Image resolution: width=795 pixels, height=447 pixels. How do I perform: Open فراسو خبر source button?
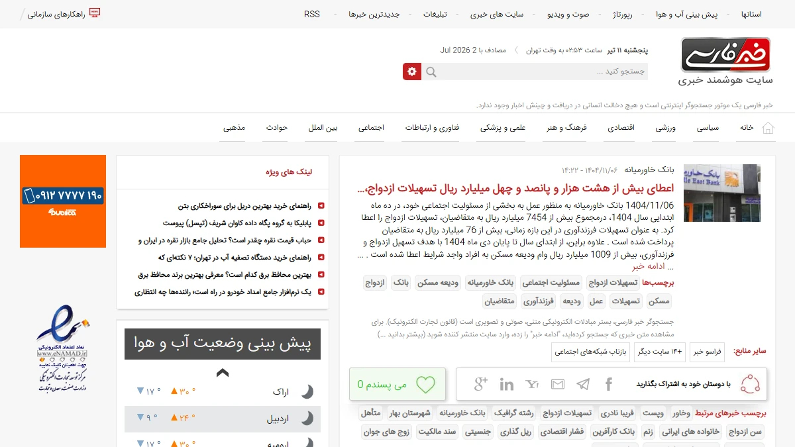pos(708,352)
